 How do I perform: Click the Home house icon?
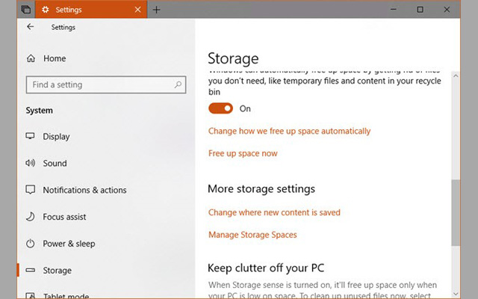pos(31,58)
